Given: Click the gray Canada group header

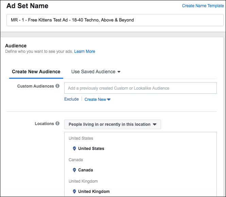Looking at the screenshot, I should pyautogui.click(x=76, y=160).
